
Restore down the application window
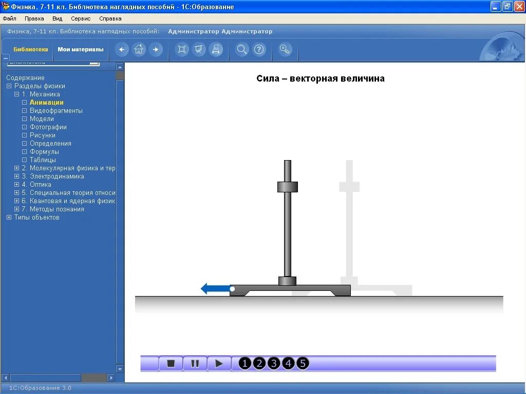tap(508, 6)
